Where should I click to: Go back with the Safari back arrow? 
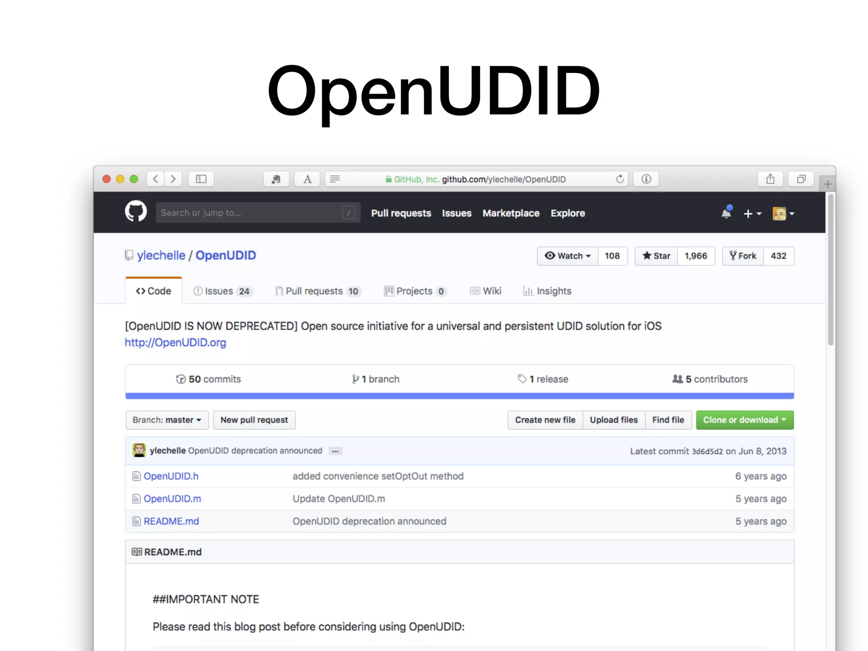156,179
